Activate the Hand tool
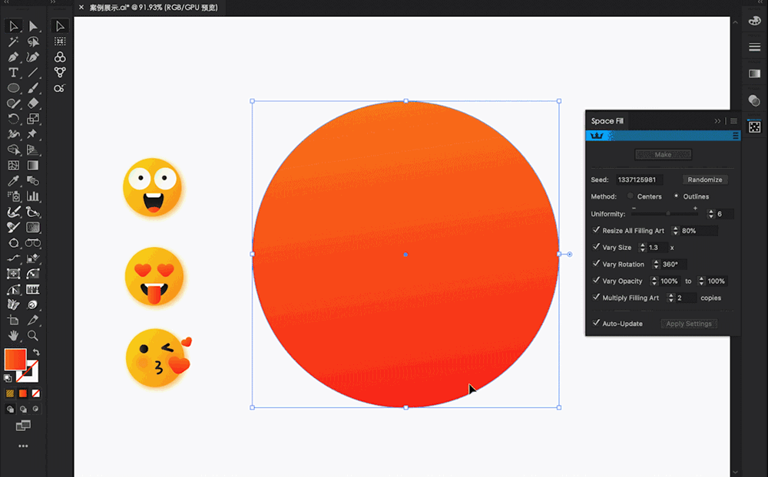This screenshot has height=477, width=768. [x=13, y=336]
